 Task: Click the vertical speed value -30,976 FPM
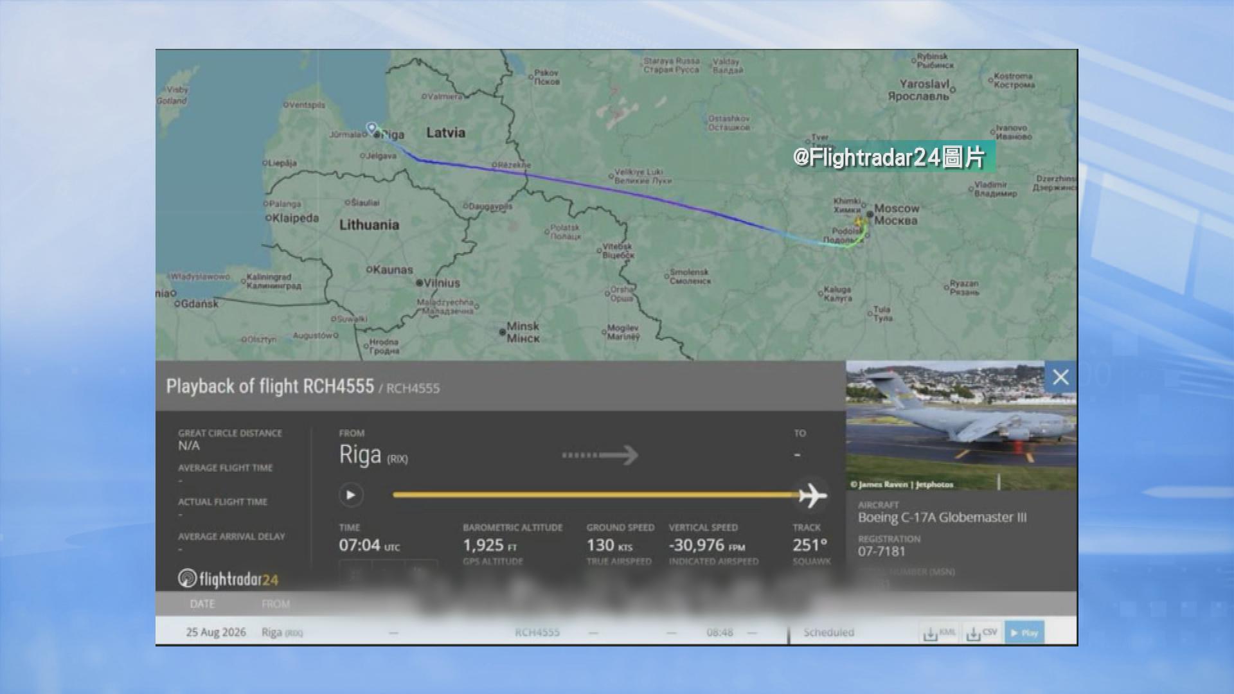[707, 546]
